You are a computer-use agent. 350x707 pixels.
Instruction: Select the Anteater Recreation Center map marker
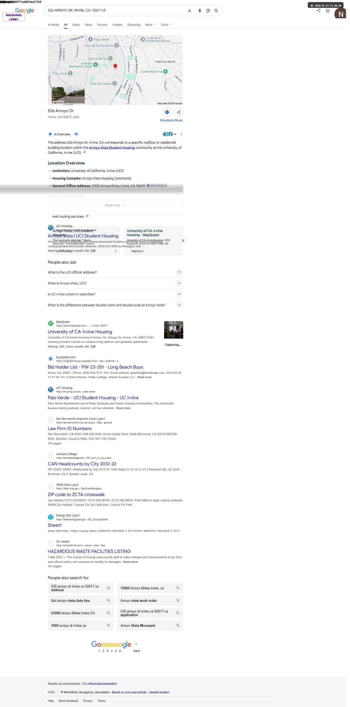coord(96,64)
